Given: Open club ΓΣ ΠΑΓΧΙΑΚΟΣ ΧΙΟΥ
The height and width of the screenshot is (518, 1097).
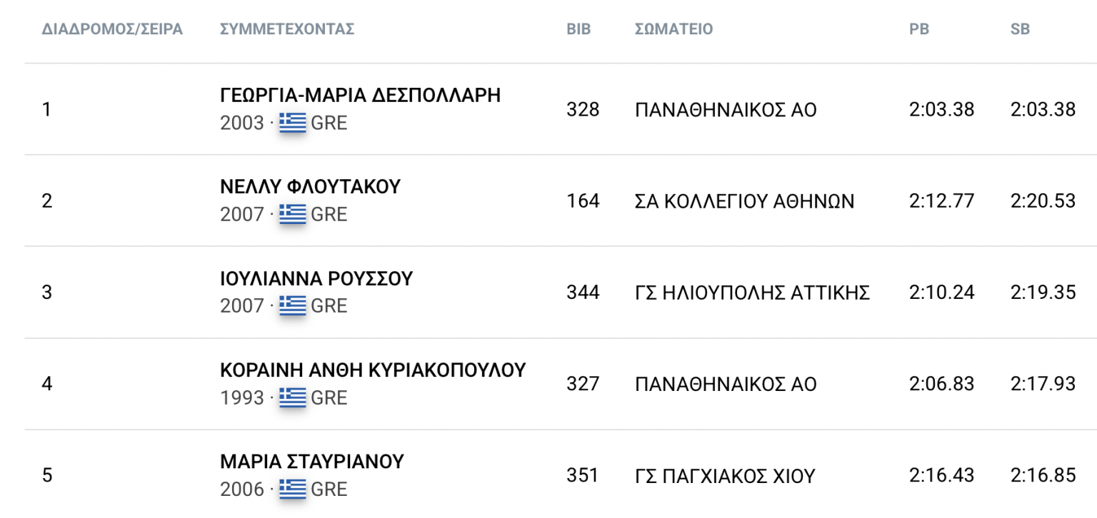Looking at the screenshot, I should (725, 475).
